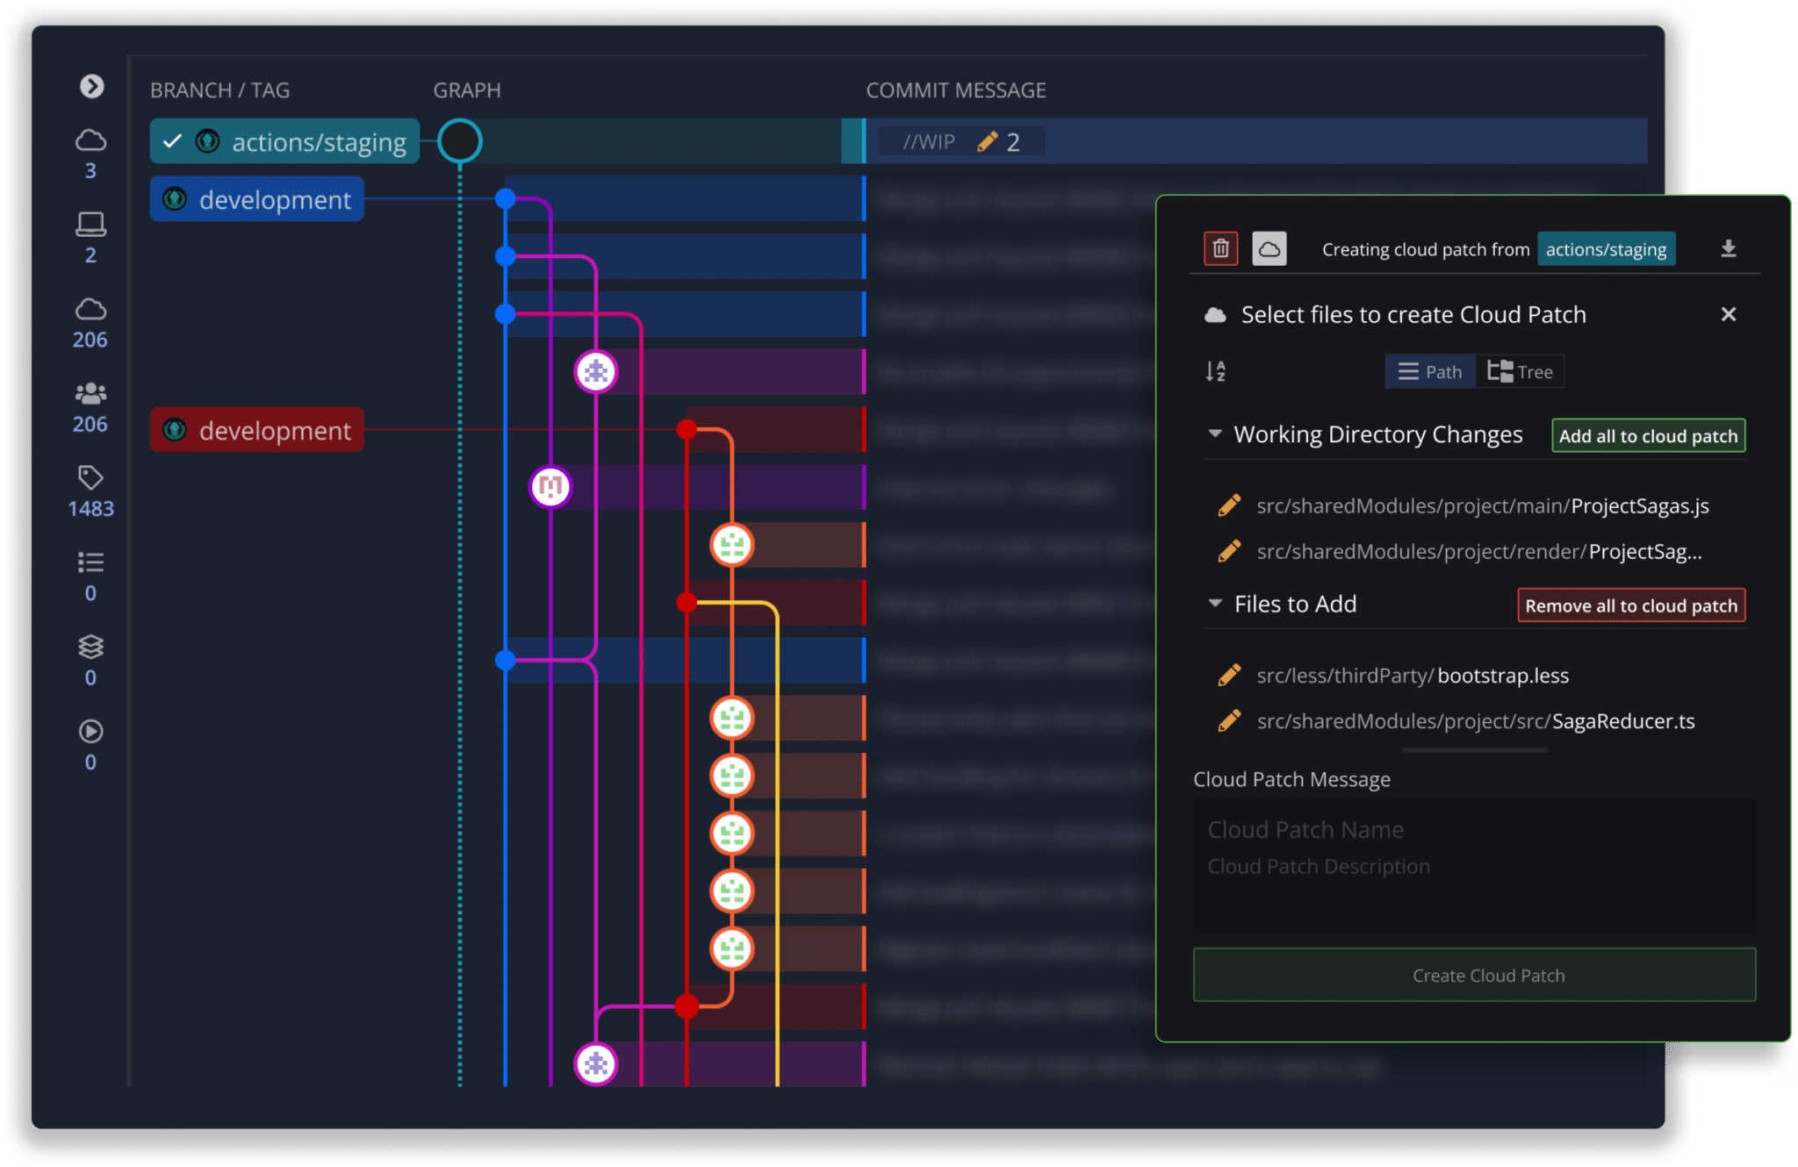Click the //WIP commit message row

(1255, 141)
